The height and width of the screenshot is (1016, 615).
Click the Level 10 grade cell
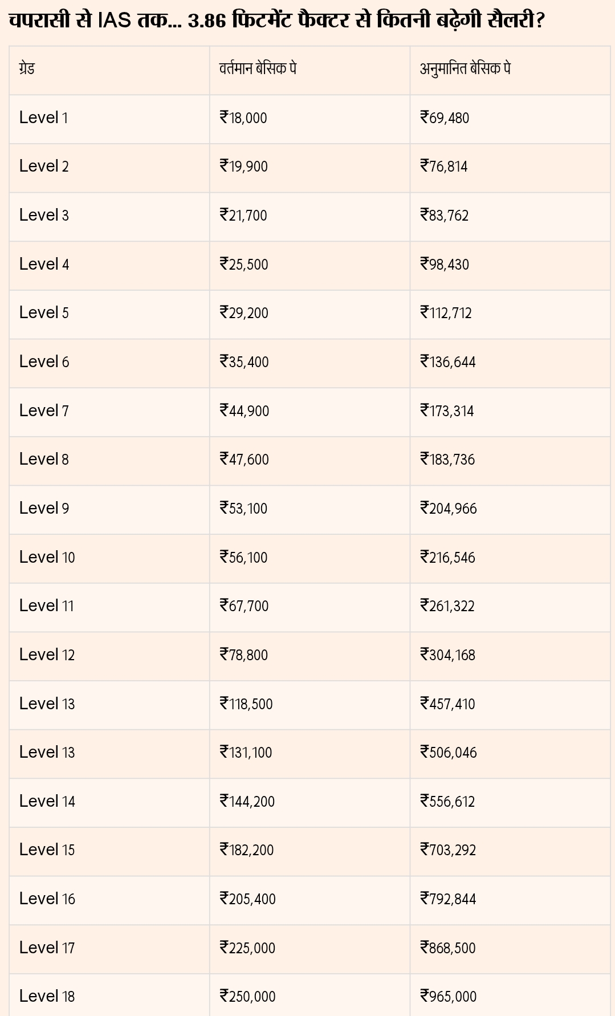tap(47, 558)
